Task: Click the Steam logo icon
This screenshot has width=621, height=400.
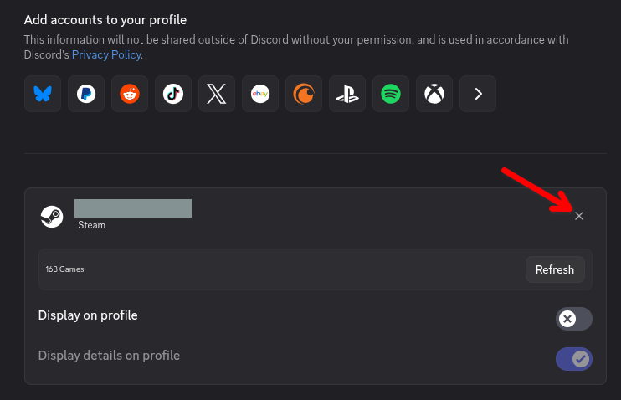Action: (52, 217)
